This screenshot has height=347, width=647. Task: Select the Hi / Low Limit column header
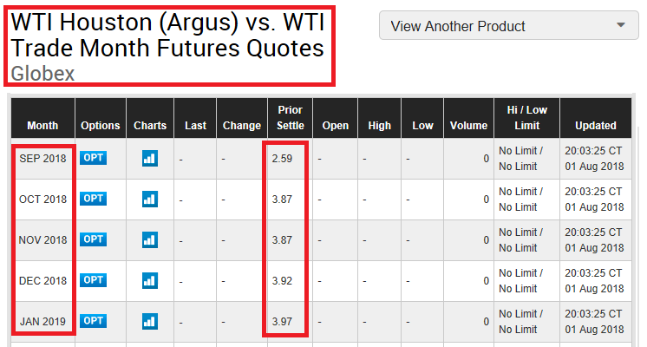pos(527,118)
